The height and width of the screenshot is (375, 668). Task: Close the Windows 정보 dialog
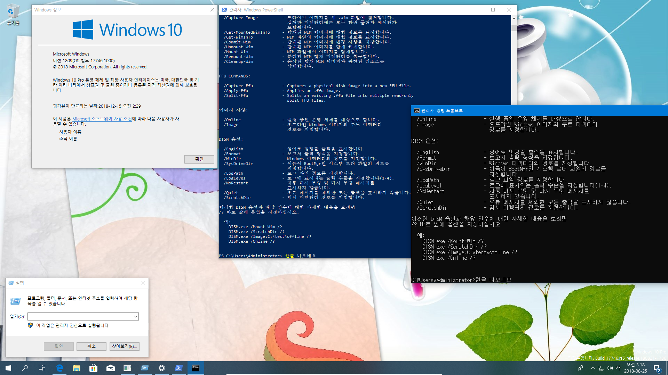[212, 10]
